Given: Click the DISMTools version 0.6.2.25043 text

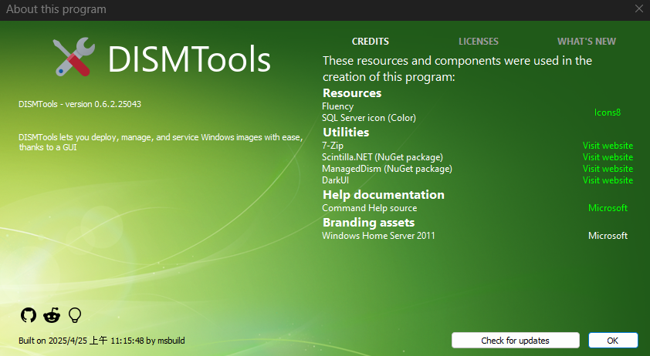Looking at the screenshot, I should 80,104.
